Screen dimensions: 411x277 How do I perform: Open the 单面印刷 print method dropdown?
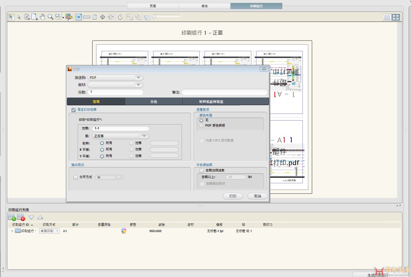point(50,231)
